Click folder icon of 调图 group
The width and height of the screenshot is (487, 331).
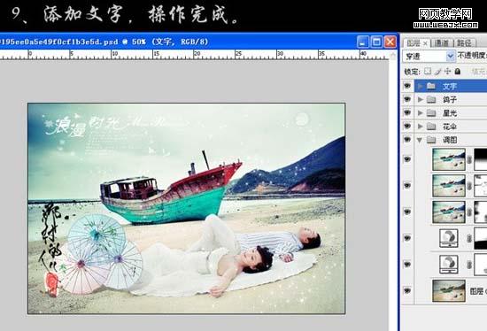pos(431,140)
